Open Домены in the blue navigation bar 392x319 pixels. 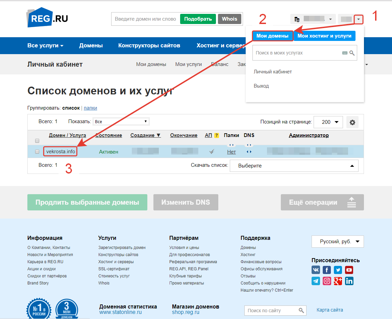(x=91, y=46)
